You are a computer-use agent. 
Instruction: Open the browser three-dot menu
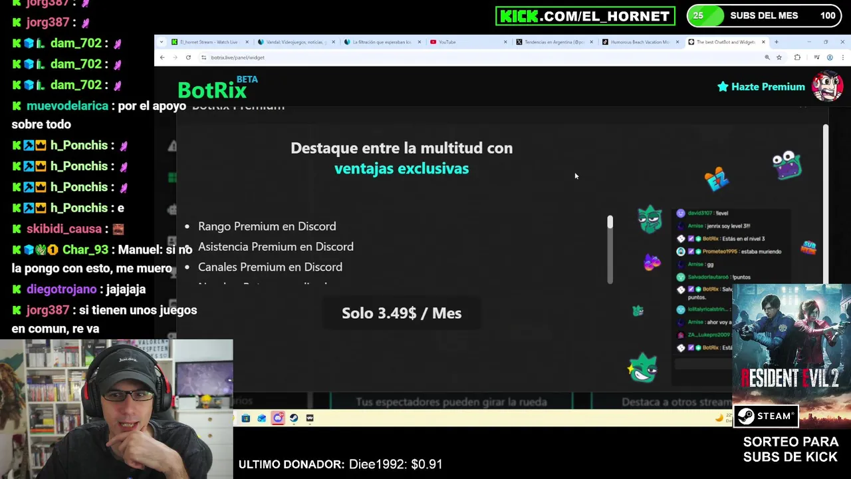[843, 57]
